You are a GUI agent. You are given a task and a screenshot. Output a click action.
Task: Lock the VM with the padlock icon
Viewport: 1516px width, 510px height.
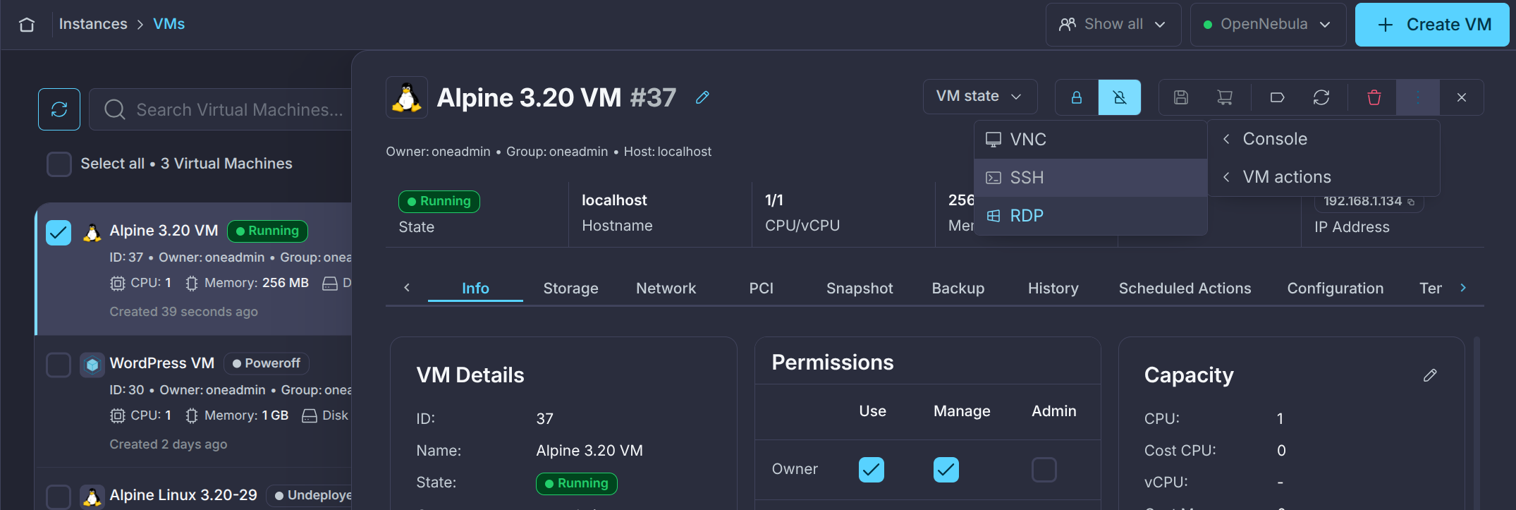tap(1077, 97)
